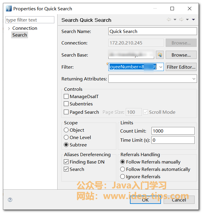
Task: Click the help question mark icon
Action: tap(10, 200)
